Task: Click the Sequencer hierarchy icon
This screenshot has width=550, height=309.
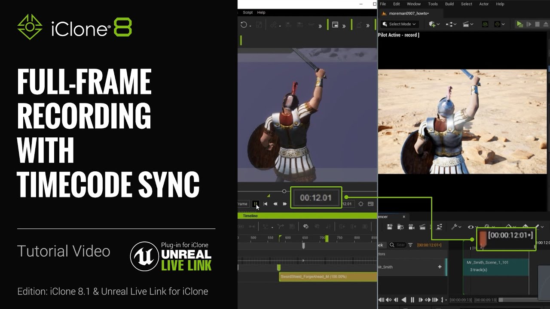Action: pyautogui.click(x=439, y=227)
